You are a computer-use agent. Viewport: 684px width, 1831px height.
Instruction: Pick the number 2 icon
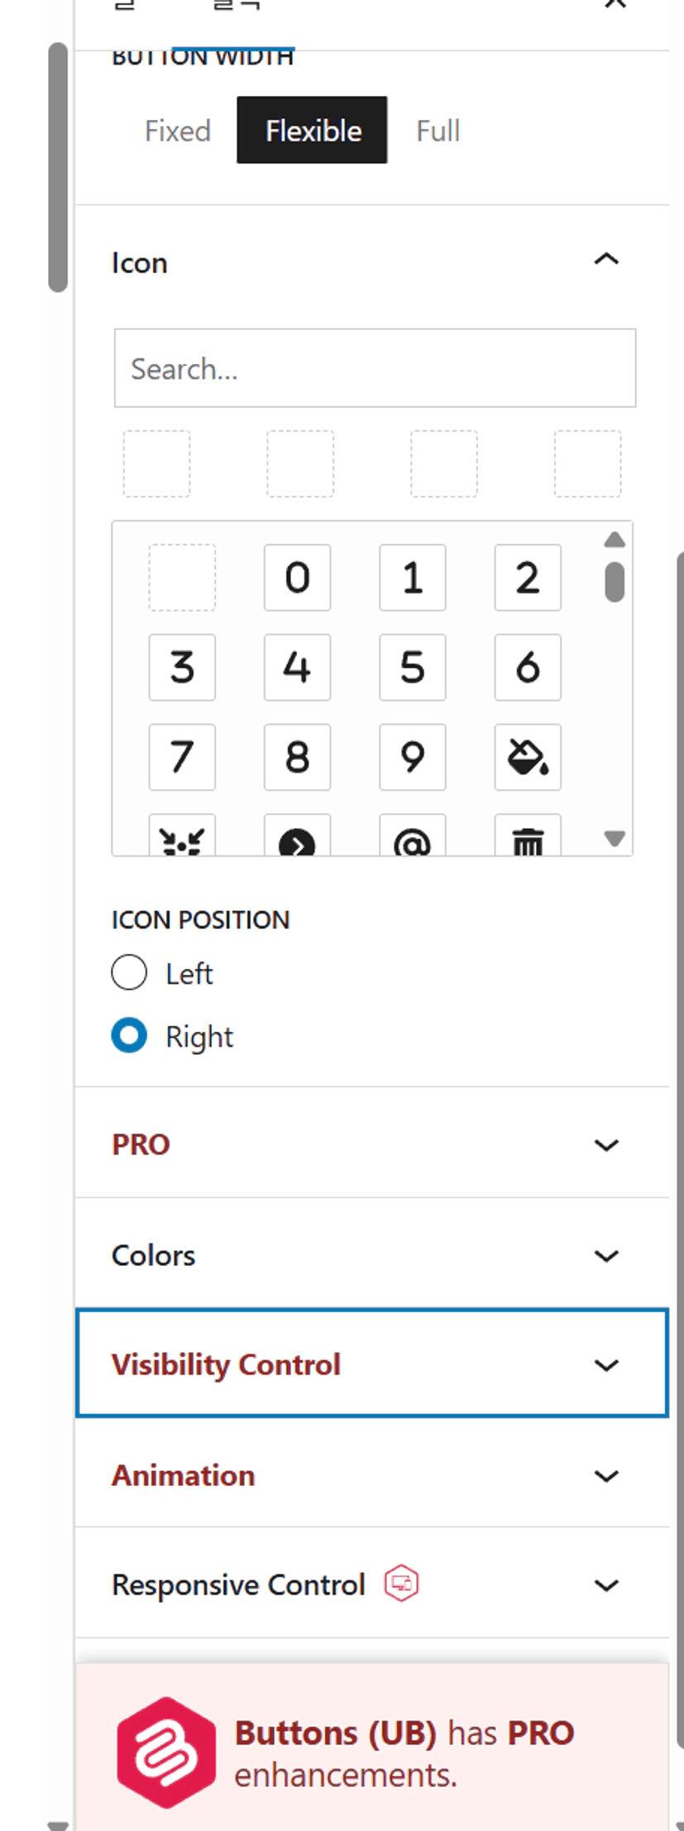(x=528, y=578)
